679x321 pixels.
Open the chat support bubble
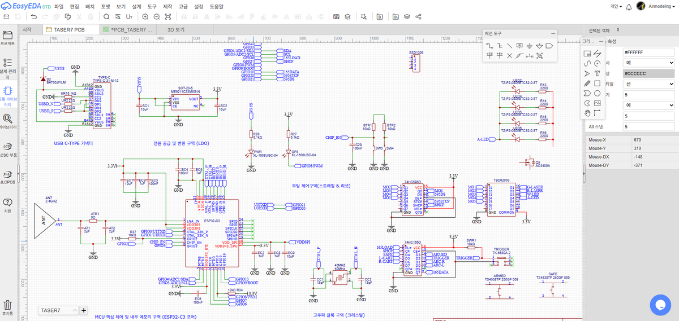tap(660, 304)
